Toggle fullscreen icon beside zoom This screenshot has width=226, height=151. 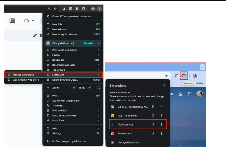pyautogui.click(x=99, y=88)
